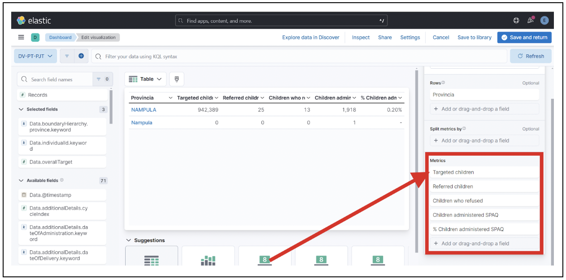Click the Save and return button
This screenshot has width=566, height=280.
click(x=524, y=37)
